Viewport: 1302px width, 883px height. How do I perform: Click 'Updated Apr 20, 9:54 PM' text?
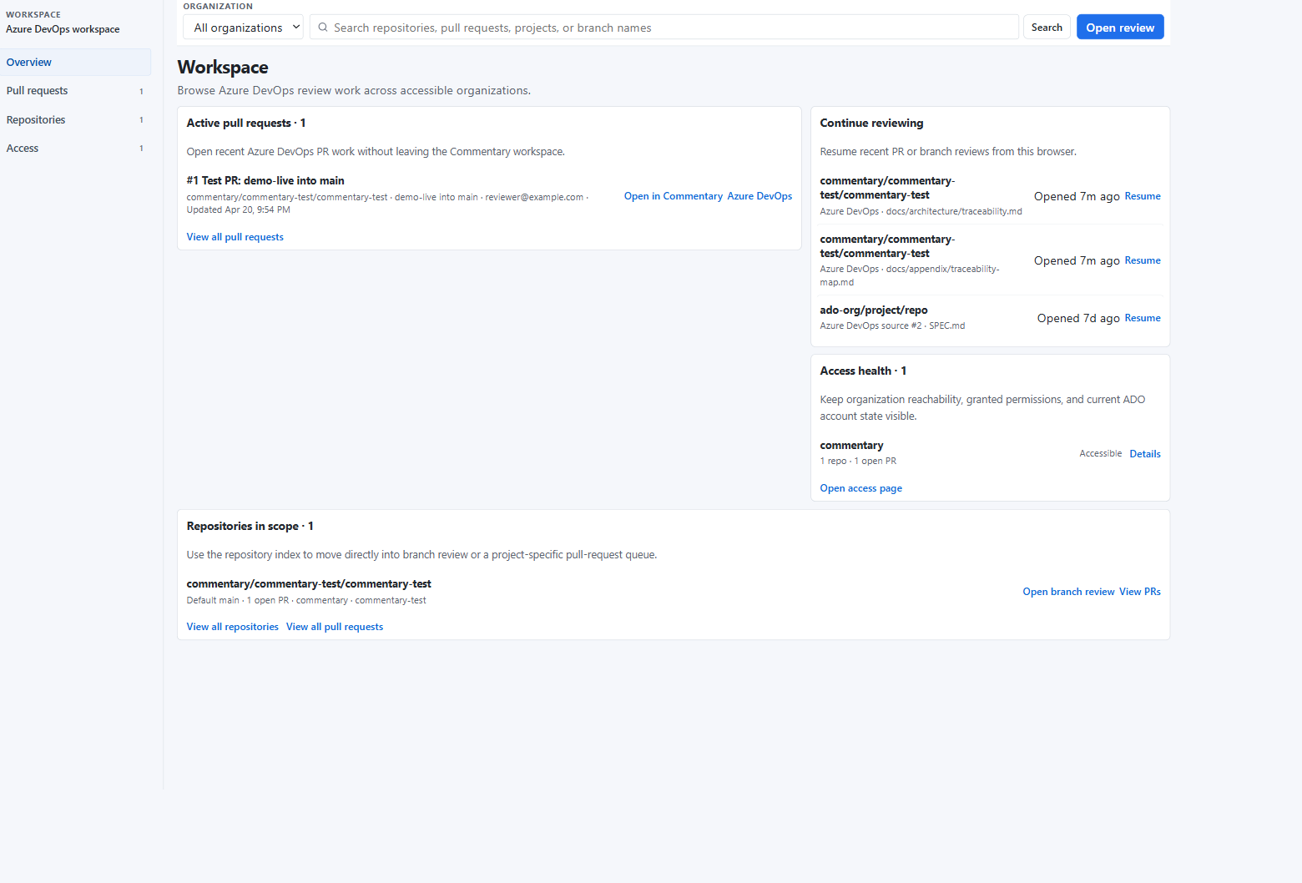tap(238, 209)
